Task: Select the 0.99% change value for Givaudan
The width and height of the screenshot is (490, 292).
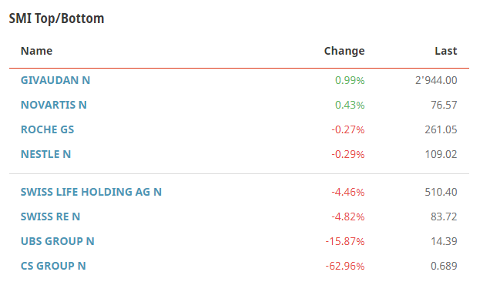Action: (350, 81)
